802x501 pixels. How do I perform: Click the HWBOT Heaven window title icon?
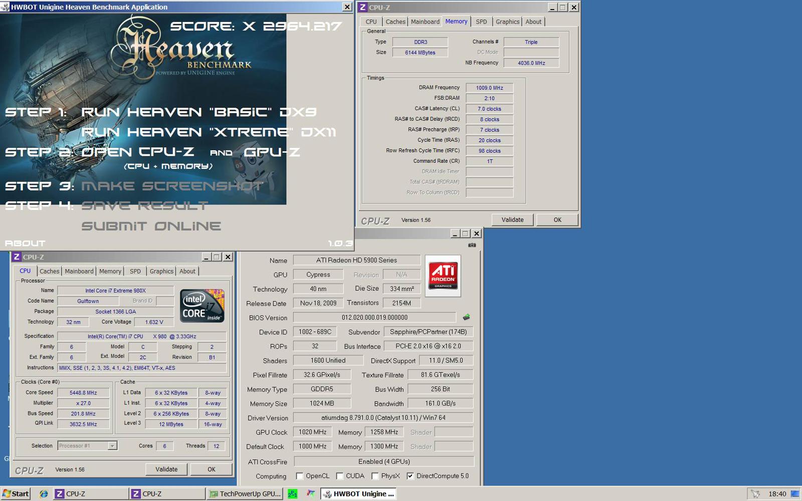click(x=5, y=7)
